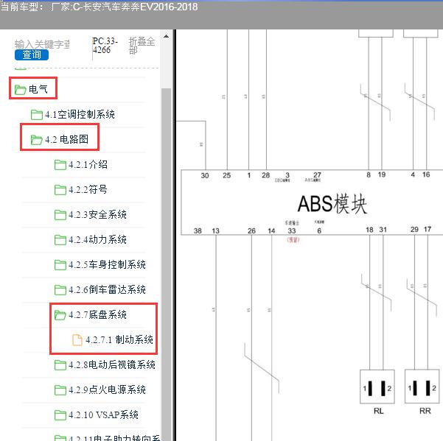Expand 4.2.3安全系统 in the tree
443x441 pixels.
pyautogui.click(x=97, y=214)
